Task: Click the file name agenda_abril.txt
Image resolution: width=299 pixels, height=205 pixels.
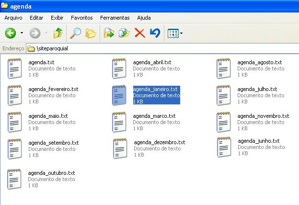Action: coord(152,62)
